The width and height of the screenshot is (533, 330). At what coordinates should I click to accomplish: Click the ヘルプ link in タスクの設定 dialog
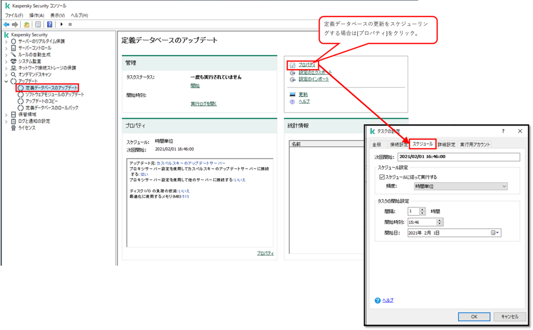(388, 300)
